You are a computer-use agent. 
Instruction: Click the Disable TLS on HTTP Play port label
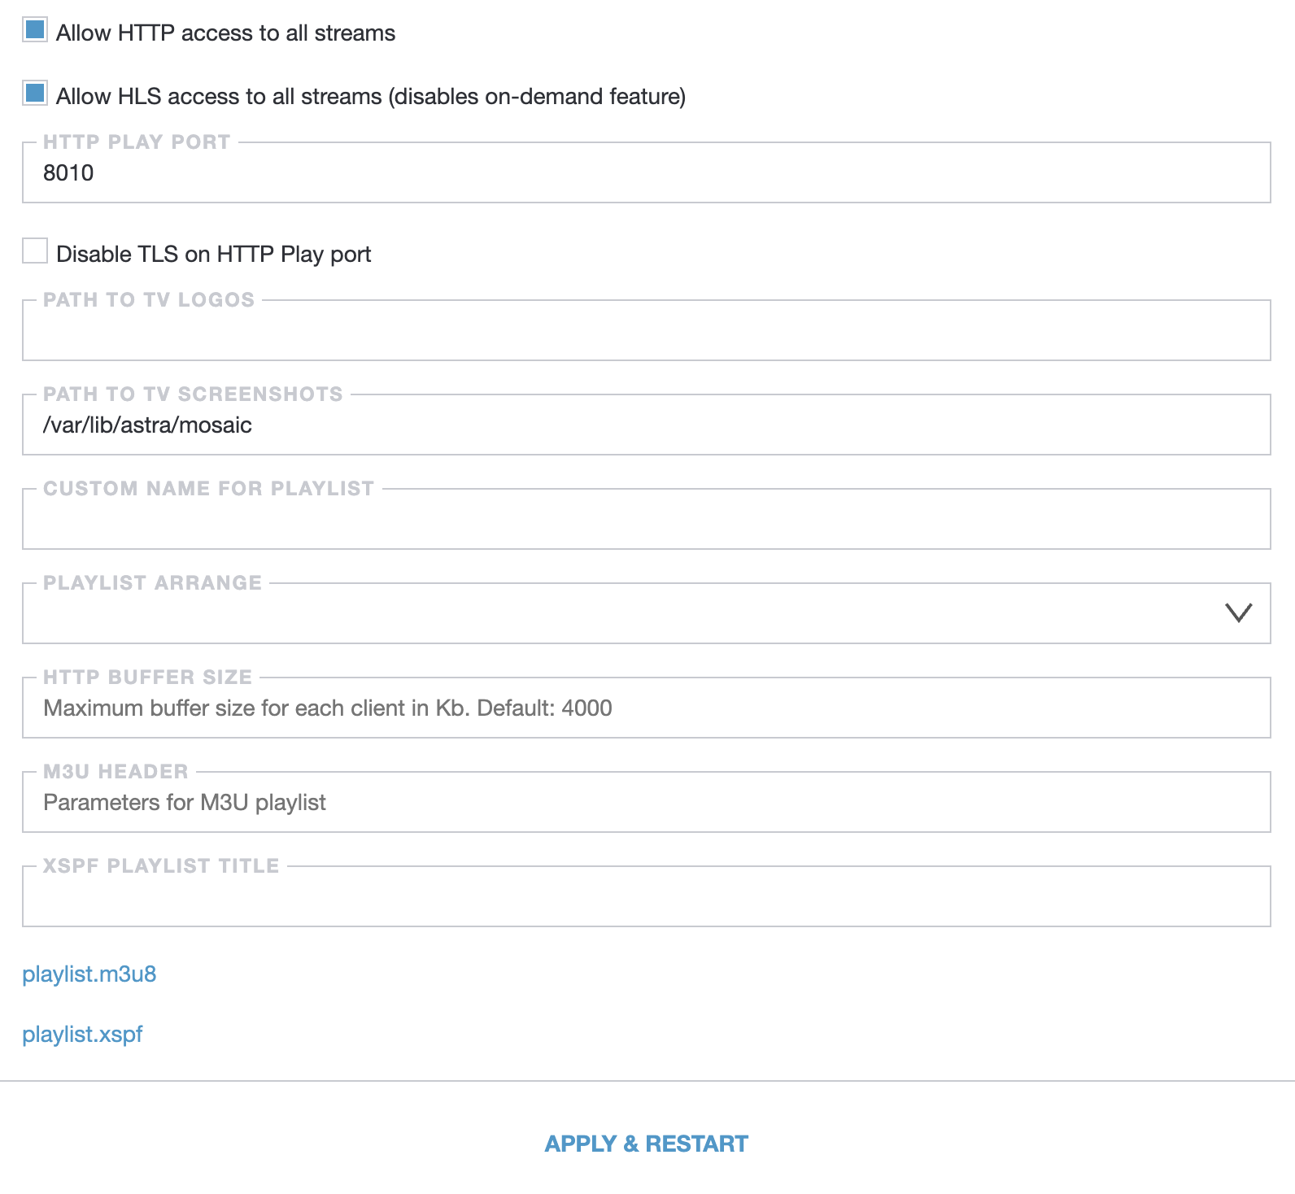(214, 255)
